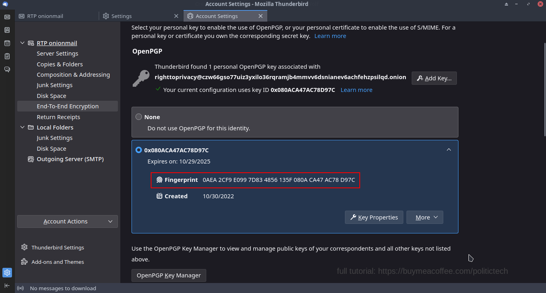Close the Account Settings tab
The height and width of the screenshot is (293, 546).
[x=261, y=16]
